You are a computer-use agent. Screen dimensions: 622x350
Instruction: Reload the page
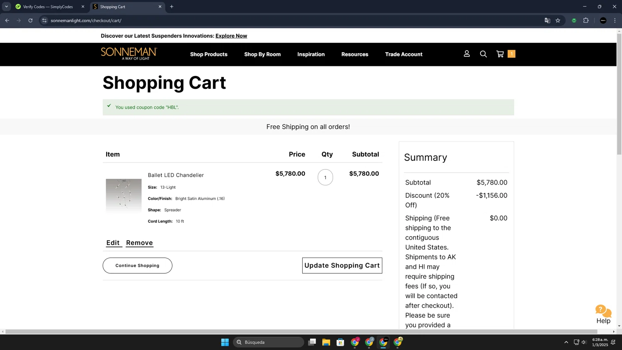[x=30, y=20]
